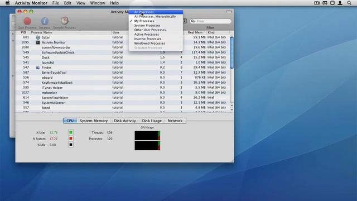Click the process list vertical scrollbar thumb
The height and width of the screenshot is (201, 357).
pos(232,52)
